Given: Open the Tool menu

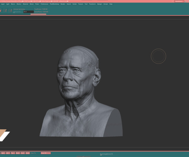Looking at the screenshot, I should (x=86, y=4).
